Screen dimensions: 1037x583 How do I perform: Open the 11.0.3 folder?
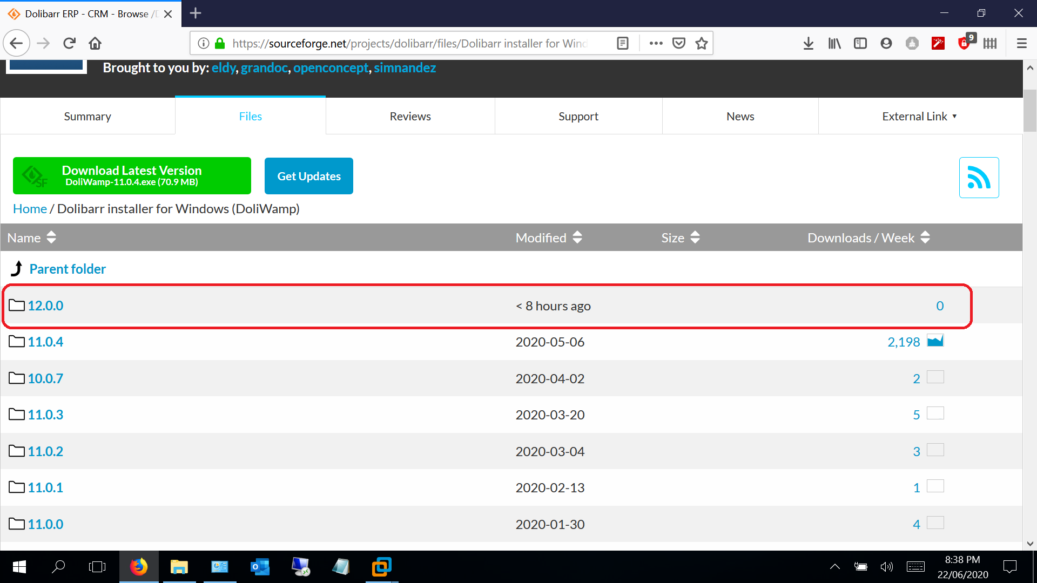tap(45, 415)
